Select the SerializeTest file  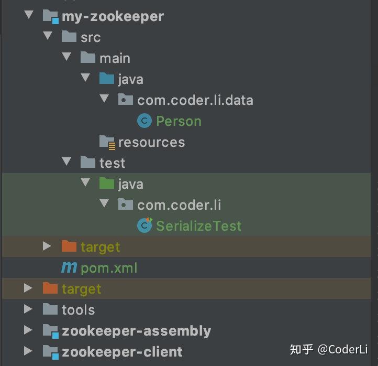tap(198, 226)
